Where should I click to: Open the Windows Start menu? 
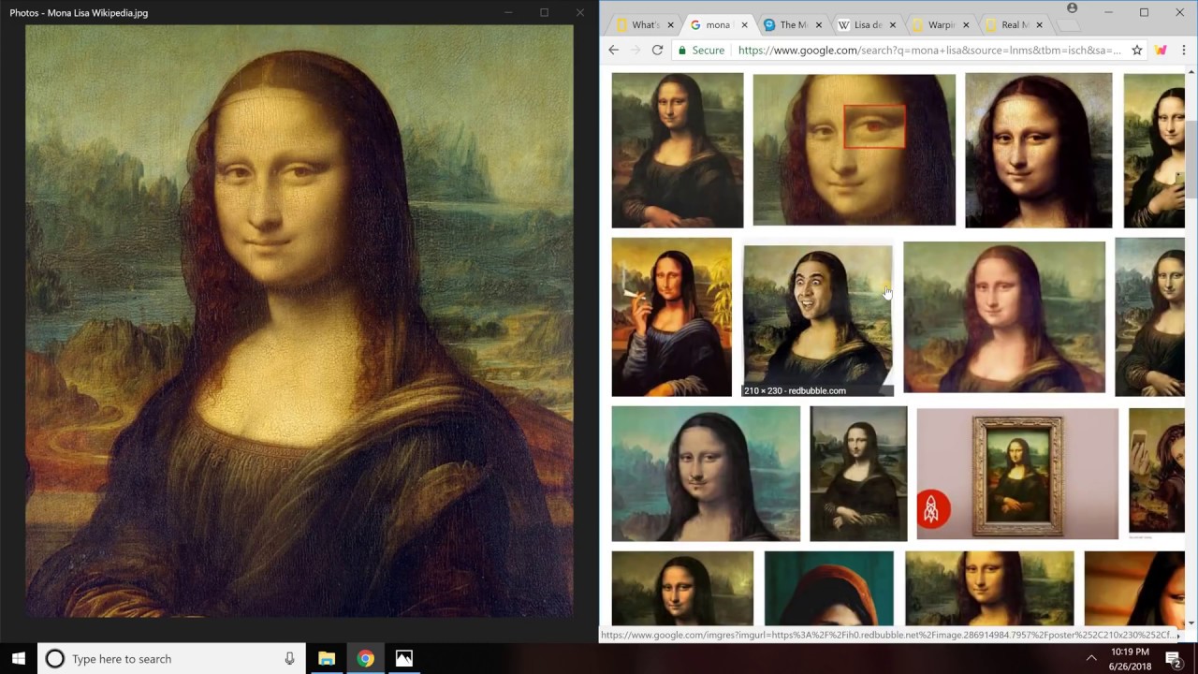(18, 659)
